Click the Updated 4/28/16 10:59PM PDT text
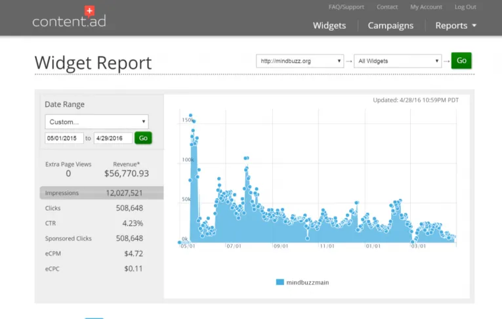Screen dimensions: 502x319 pyautogui.click(x=415, y=100)
